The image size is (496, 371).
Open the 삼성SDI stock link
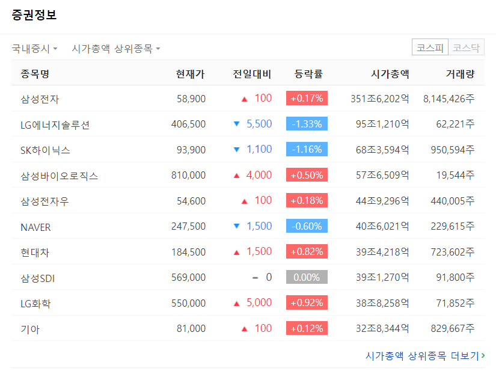pyautogui.click(x=38, y=278)
